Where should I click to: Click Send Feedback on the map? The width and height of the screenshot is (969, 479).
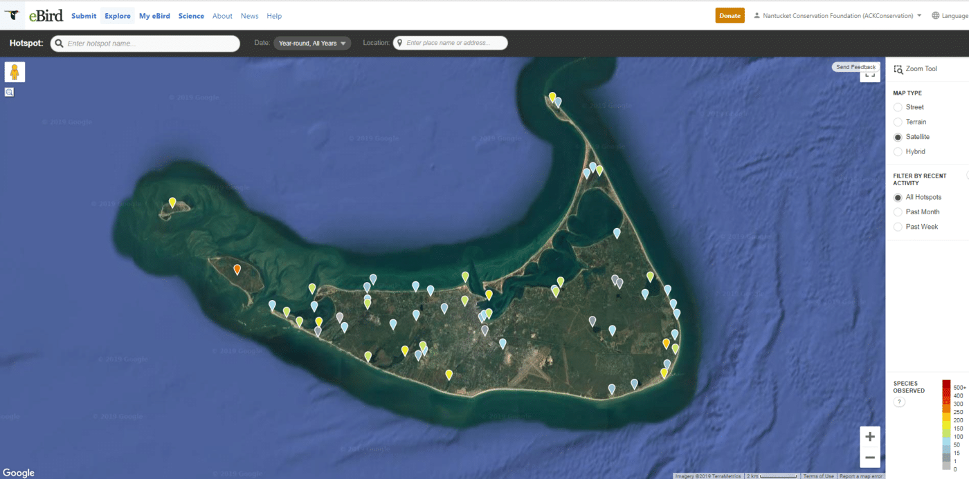[x=855, y=67]
